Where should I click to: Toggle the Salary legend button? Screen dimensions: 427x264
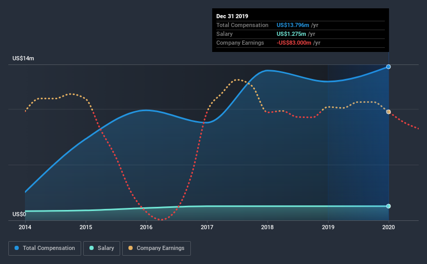[101, 248]
